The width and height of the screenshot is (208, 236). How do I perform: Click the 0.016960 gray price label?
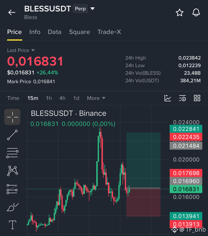[x=186, y=181]
